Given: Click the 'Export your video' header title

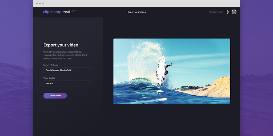Looking at the screenshot, I should (x=137, y=12).
